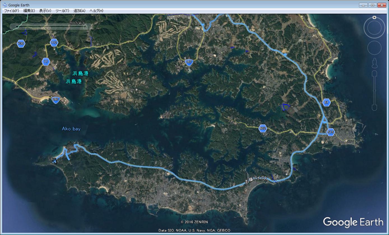Click route 167 hexagon marker
Screen dimensions: 389x235
pos(189,62)
